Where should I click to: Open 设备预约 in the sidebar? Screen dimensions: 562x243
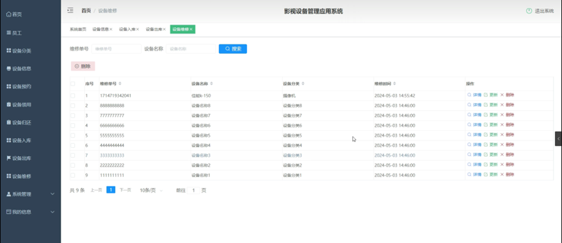19,86
